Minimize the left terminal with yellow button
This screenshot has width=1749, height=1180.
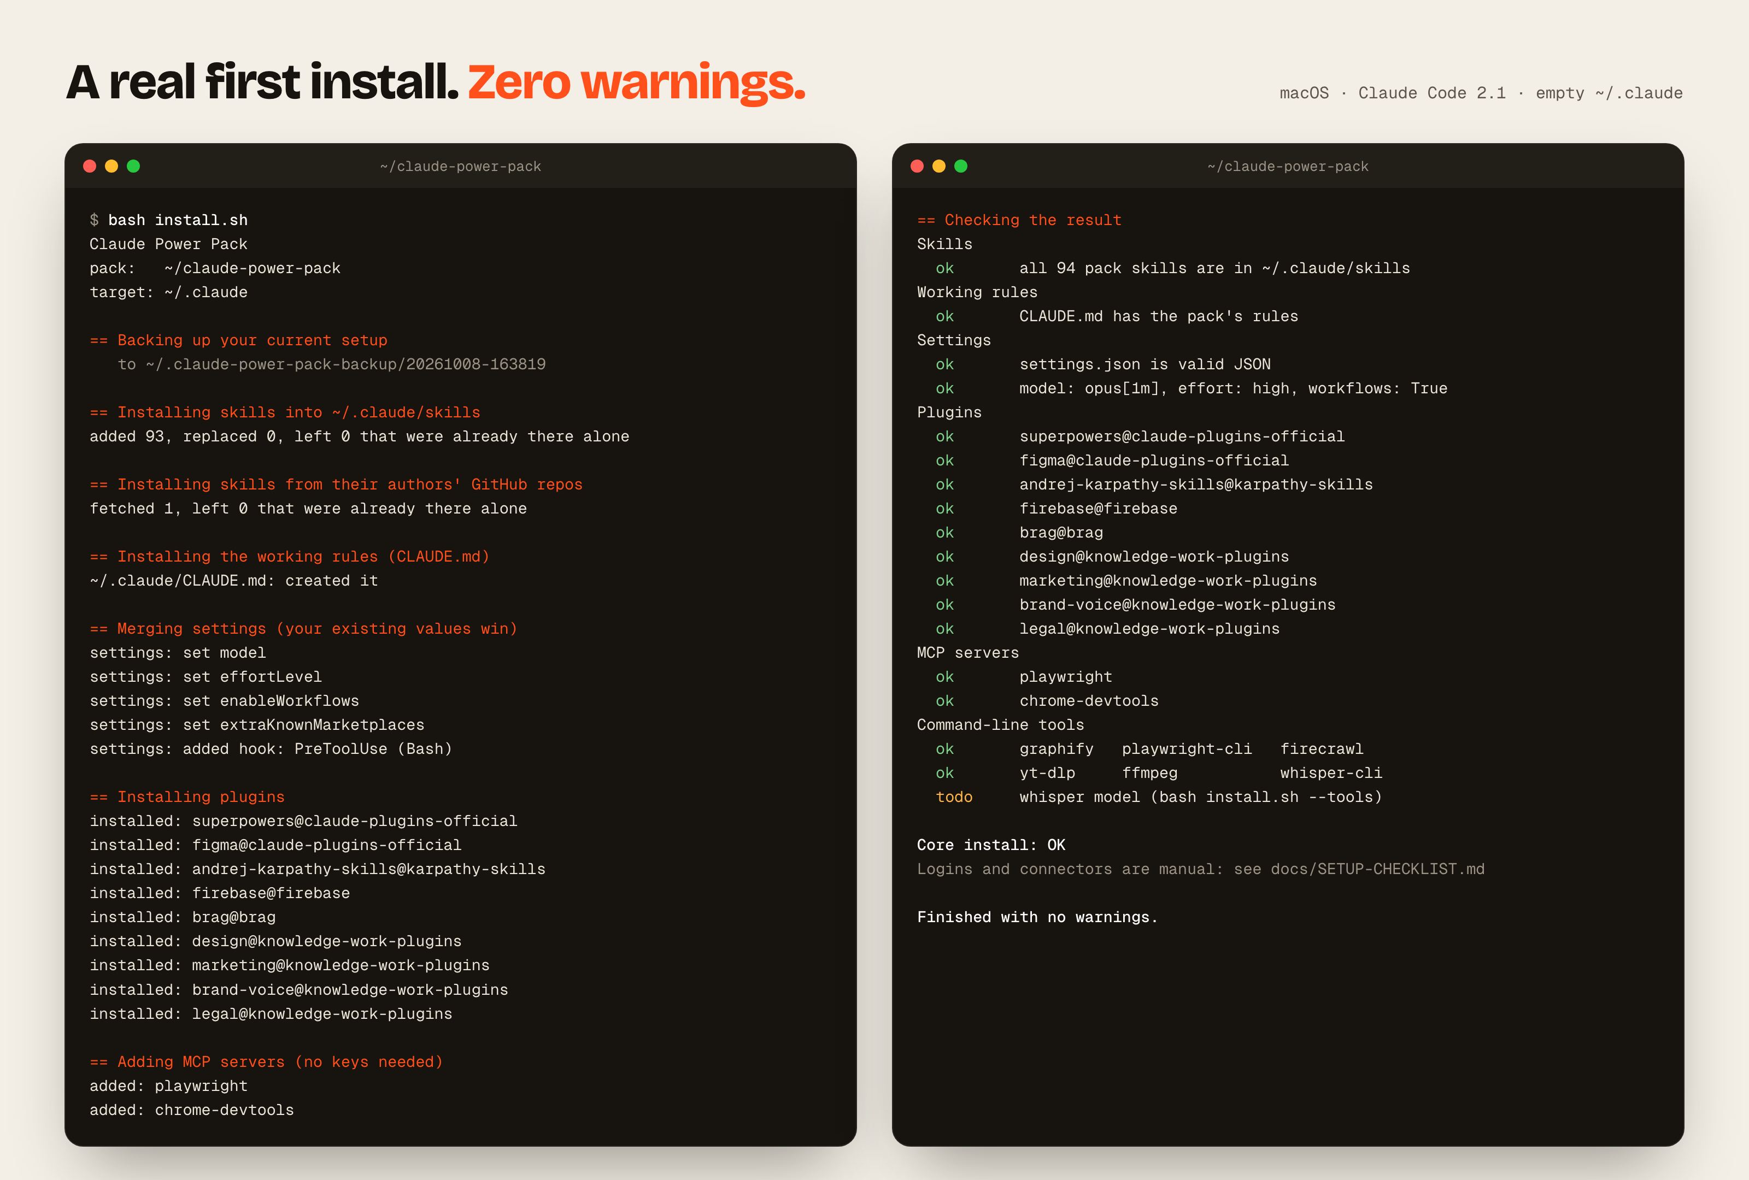tap(111, 166)
